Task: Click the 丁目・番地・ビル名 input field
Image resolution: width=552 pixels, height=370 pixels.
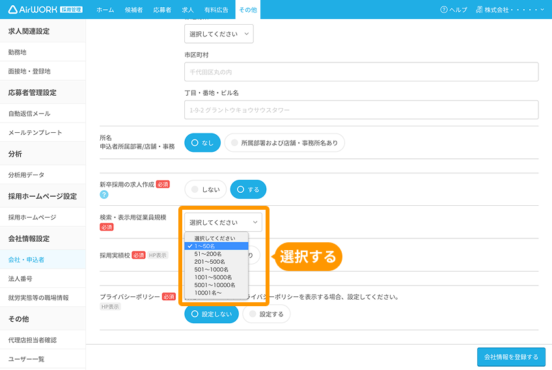Action: (361, 110)
